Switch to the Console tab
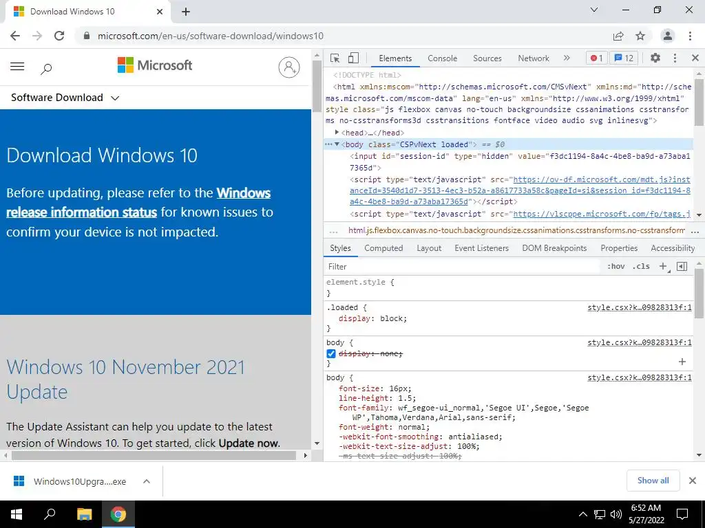The height and width of the screenshot is (528, 705). tap(443, 58)
